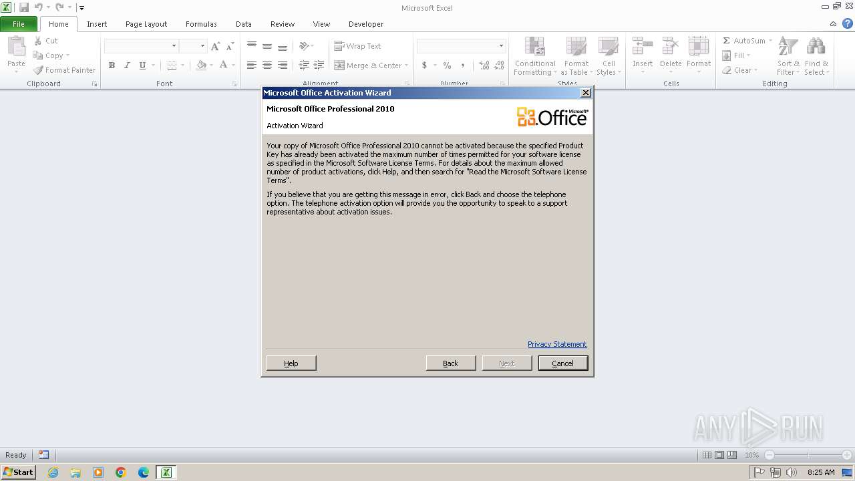Toggle Wrap Text
The height and width of the screenshot is (481, 855).
coord(357,46)
